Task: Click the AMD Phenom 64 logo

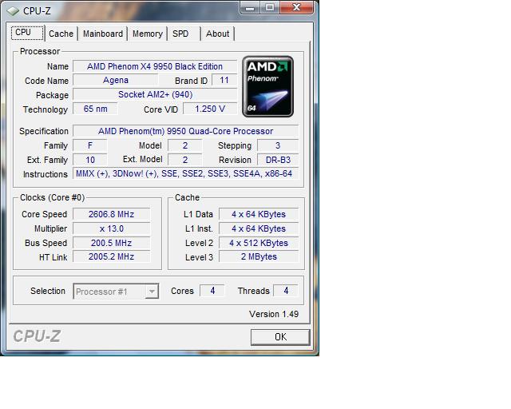Action: click(x=268, y=86)
